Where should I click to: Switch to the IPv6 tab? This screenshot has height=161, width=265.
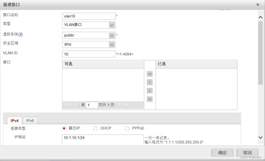pyautogui.click(x=30, y=121)
